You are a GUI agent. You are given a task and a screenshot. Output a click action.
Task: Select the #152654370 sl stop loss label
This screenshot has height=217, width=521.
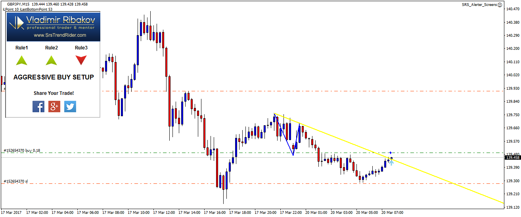click(16, 181)
